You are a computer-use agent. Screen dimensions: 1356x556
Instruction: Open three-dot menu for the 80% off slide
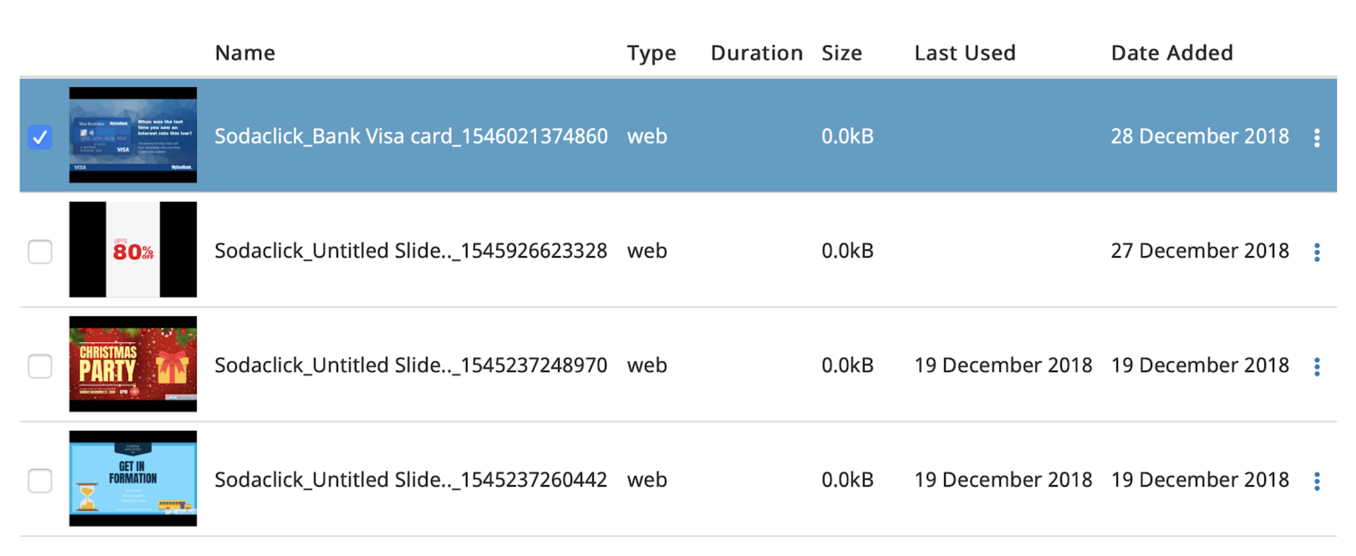[1317, 252]
